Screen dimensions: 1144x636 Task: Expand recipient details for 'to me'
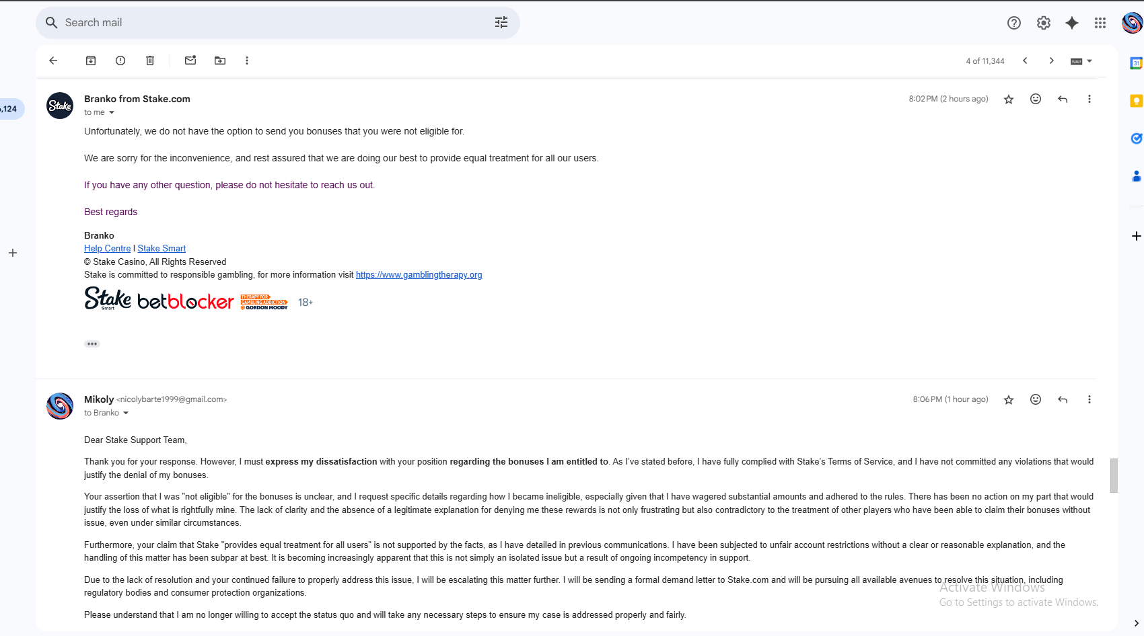[x=112, y=113]
